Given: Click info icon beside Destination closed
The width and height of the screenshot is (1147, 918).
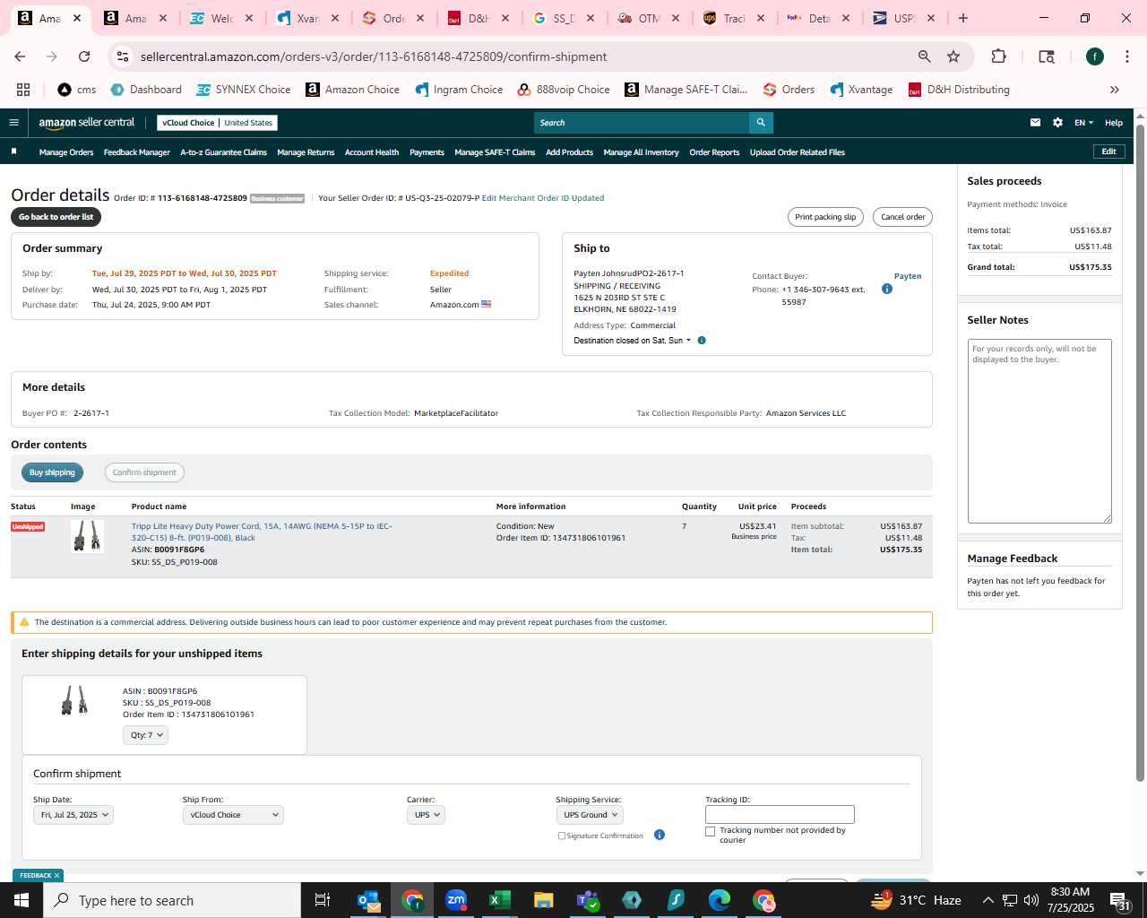Looking at the screenshot, I should [x=702, y=341].
